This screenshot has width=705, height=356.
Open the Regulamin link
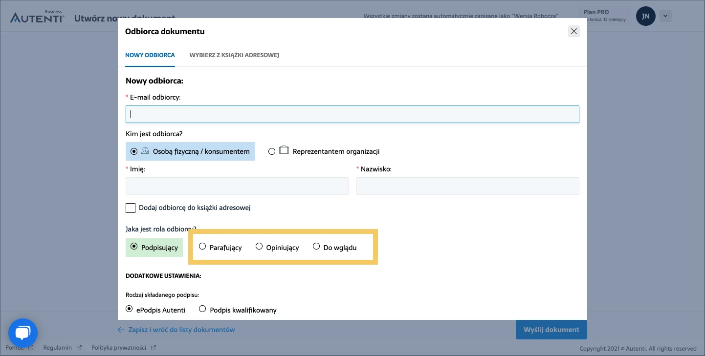tap(57, 348)
